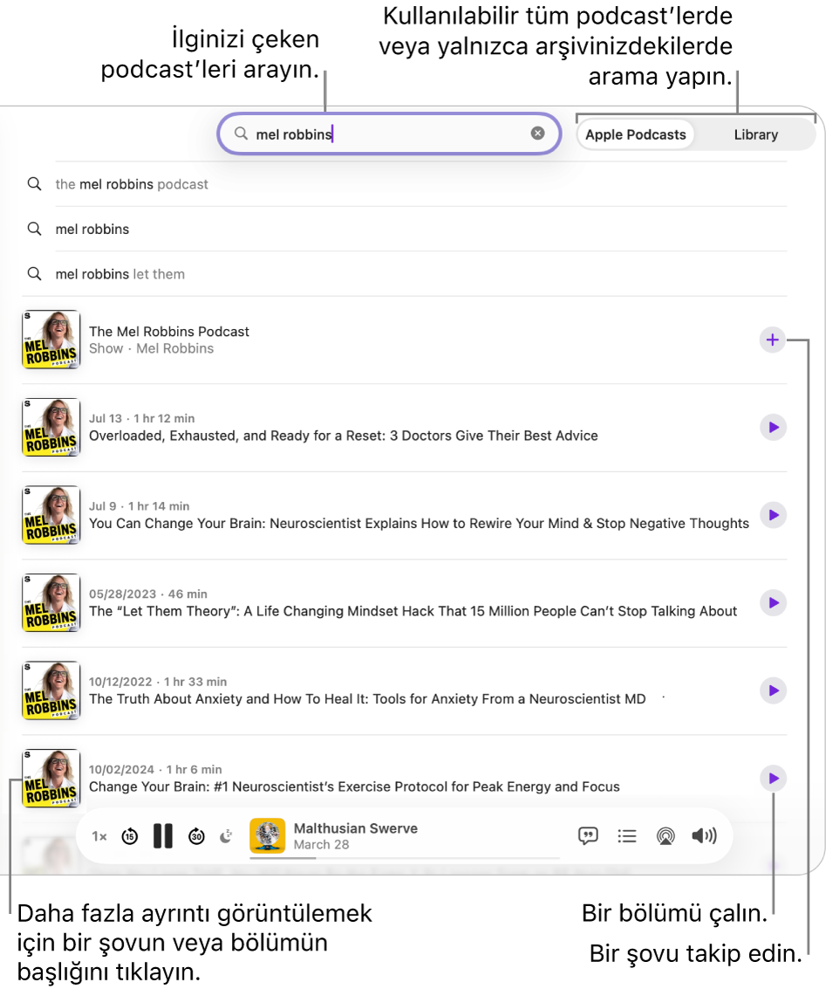Play "The Let Them Theory" episode
This screenshot has height=989, width=826.
pyautogui.click(x=773, y=602)
